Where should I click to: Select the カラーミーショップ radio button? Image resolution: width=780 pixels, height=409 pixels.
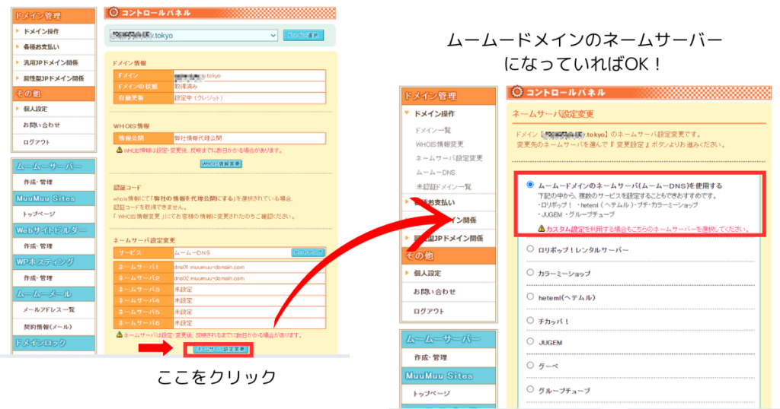529,272
